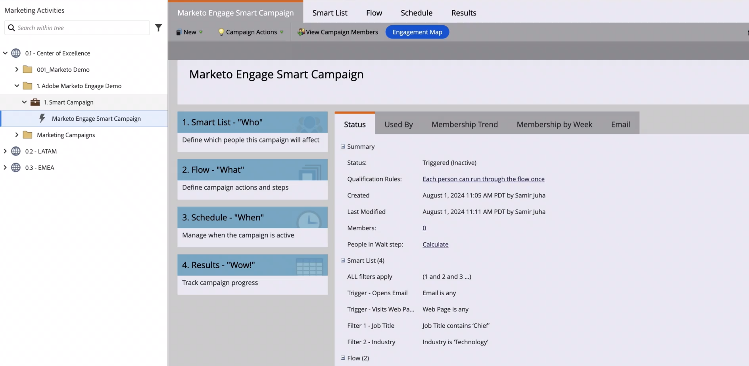Select 1. Smart Campaign tree item

tap(84, 102)
